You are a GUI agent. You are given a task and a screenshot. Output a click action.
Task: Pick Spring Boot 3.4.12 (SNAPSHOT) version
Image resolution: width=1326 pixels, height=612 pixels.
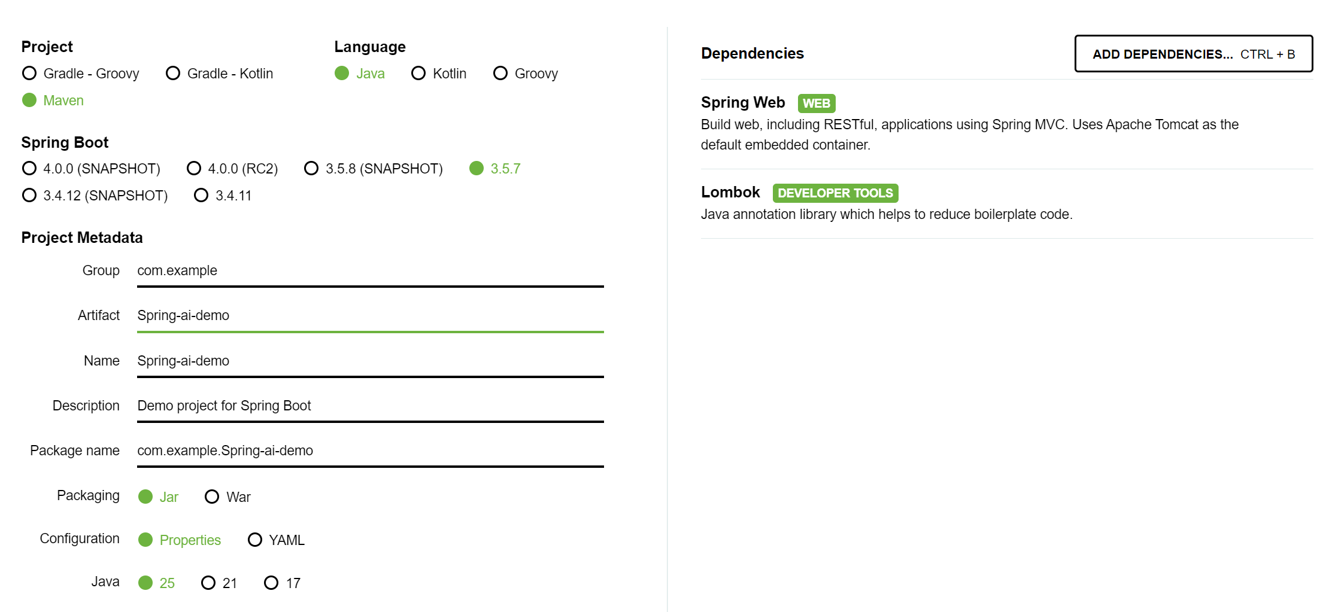(x=29, y=196)
